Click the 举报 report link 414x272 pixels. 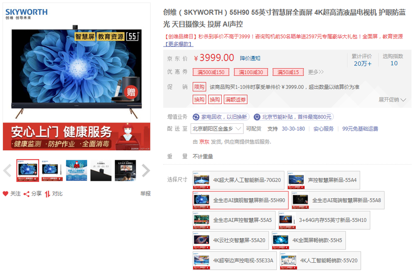point(145,194)
